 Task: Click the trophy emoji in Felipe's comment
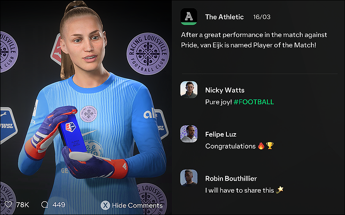pyautogui.click(x=270, y=146)
